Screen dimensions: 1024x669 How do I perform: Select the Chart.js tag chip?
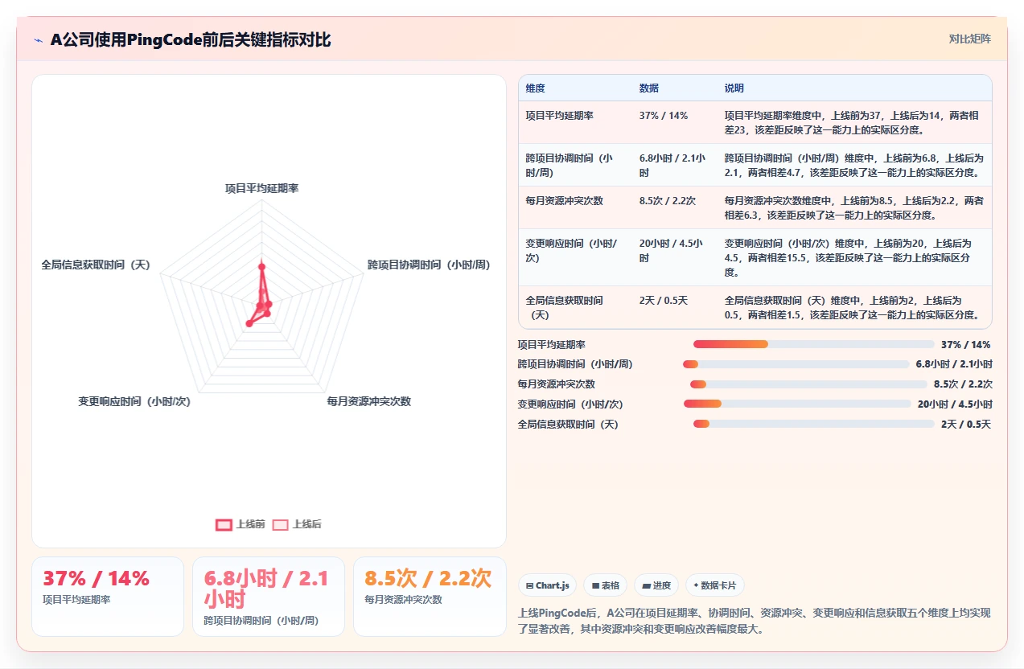pyautogui.click(x=547, y=585)
